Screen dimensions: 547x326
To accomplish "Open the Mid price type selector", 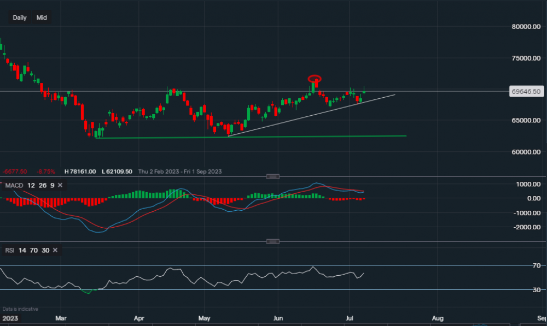I will click(42, 17).
